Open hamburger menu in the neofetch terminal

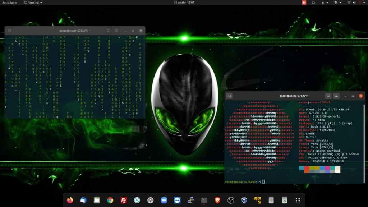point(336,96)
